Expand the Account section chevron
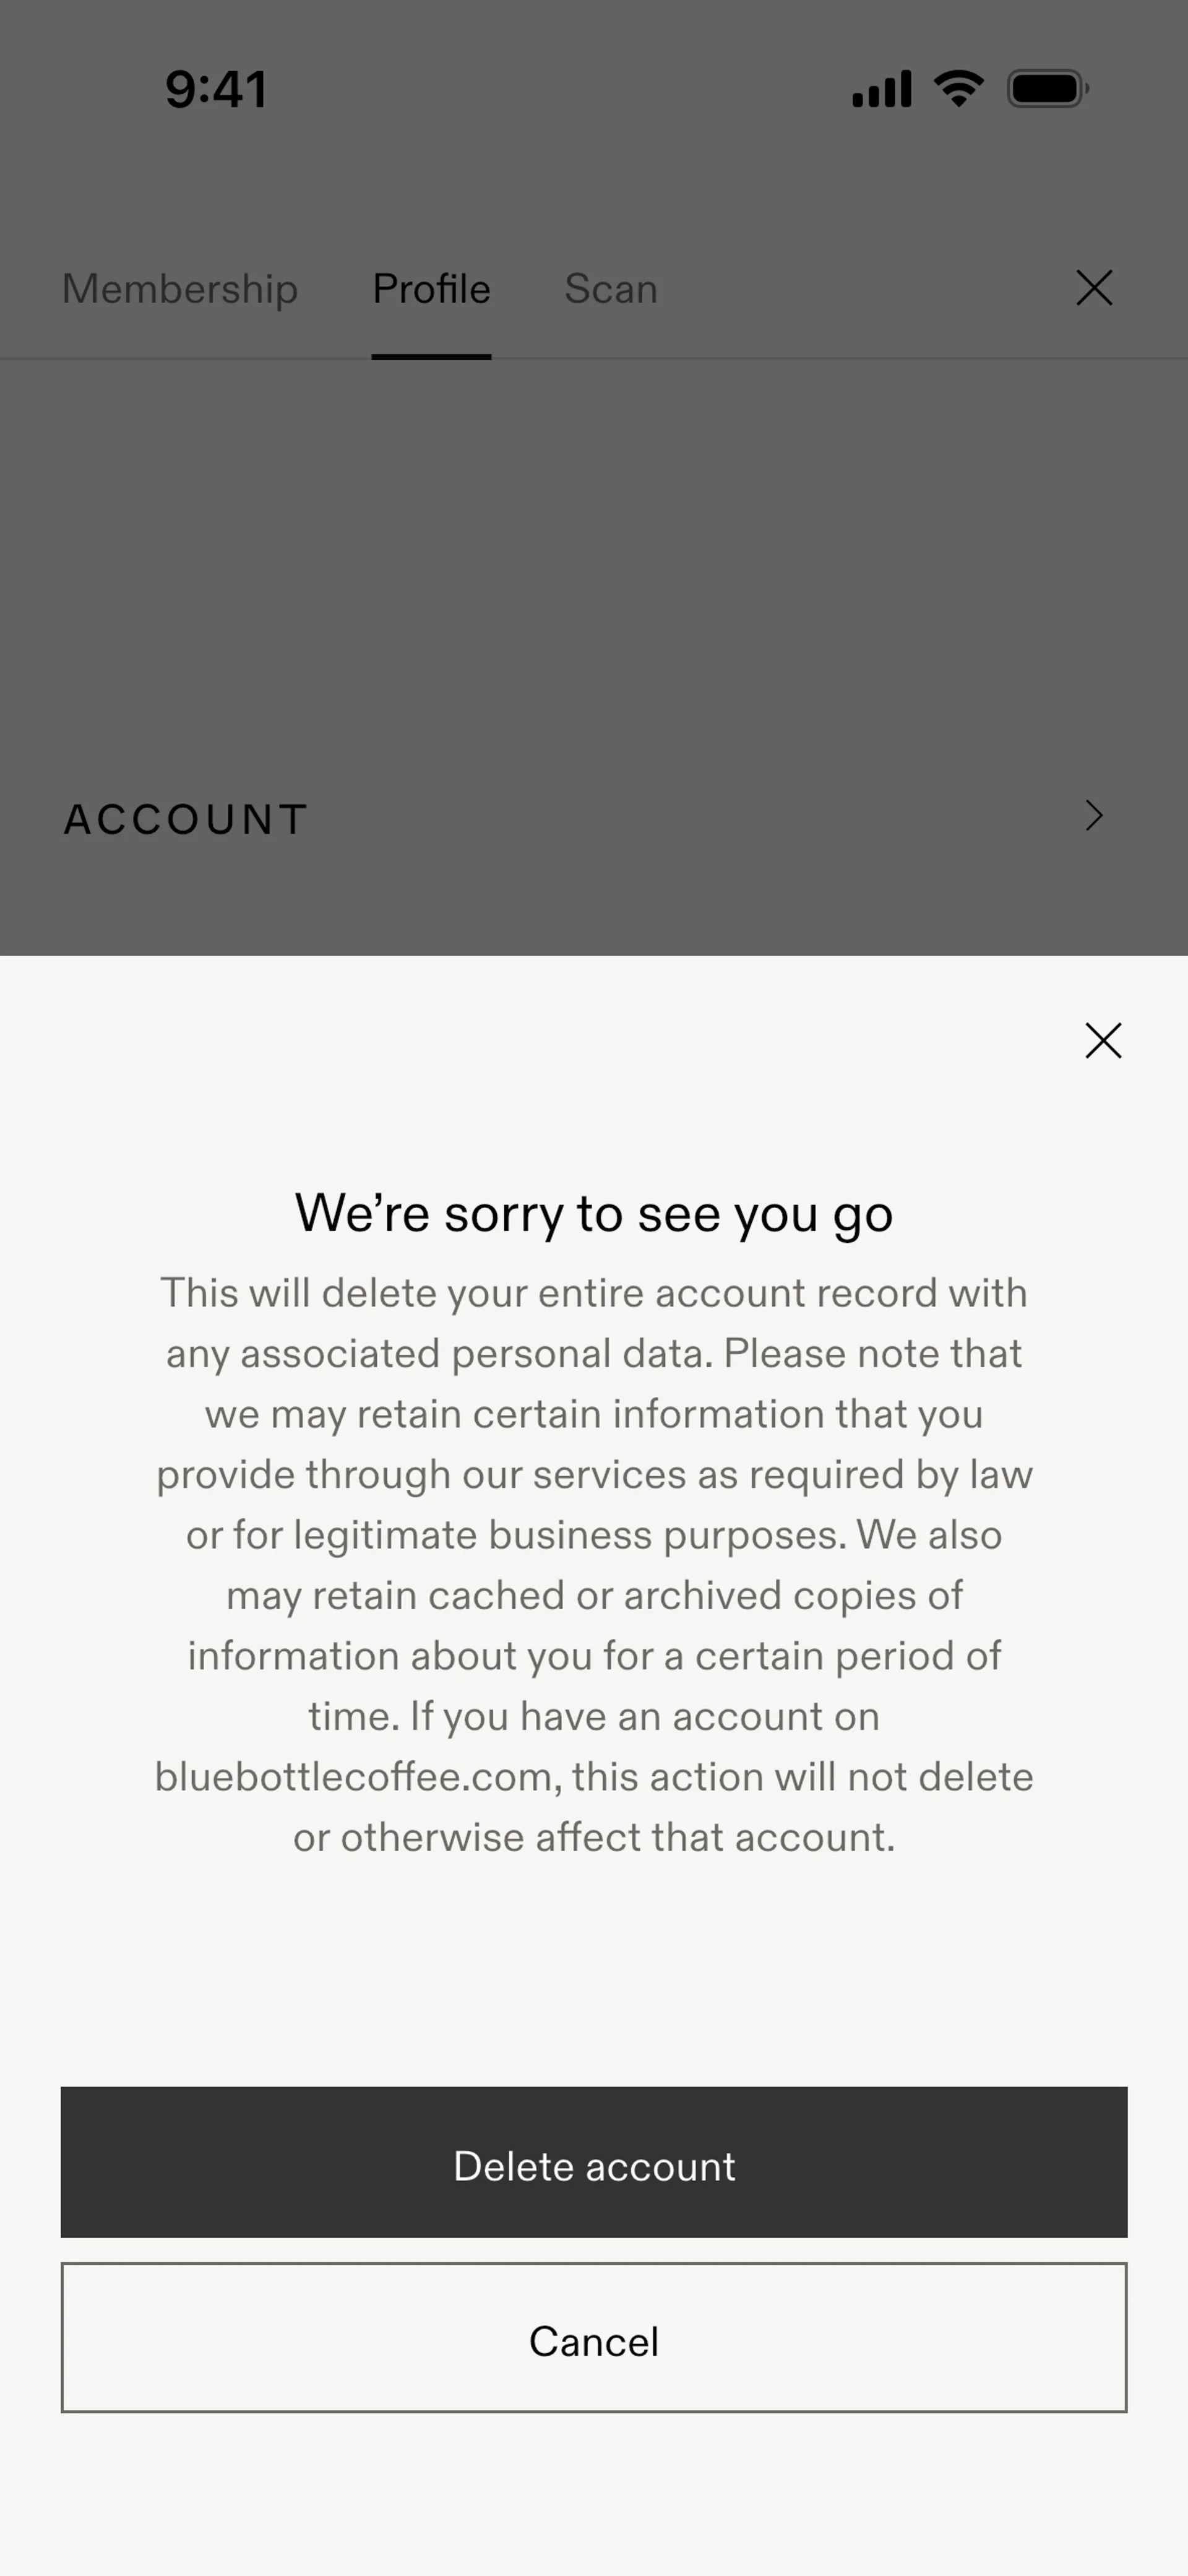The height and width of the screenshot is (2576, 1188). click(1094, 816)
